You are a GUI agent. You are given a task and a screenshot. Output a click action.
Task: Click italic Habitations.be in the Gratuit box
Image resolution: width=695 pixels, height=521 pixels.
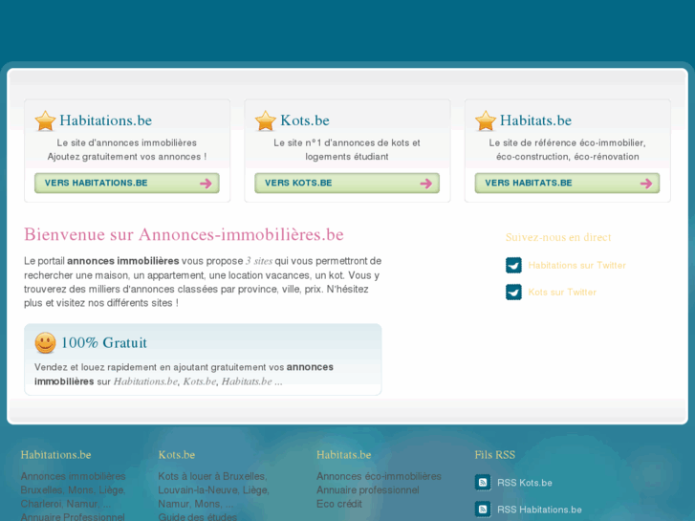(146, 381)
